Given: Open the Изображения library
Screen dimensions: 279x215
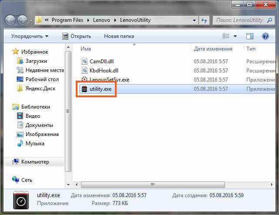Looking at the screenshot, I should coord(42,134).
